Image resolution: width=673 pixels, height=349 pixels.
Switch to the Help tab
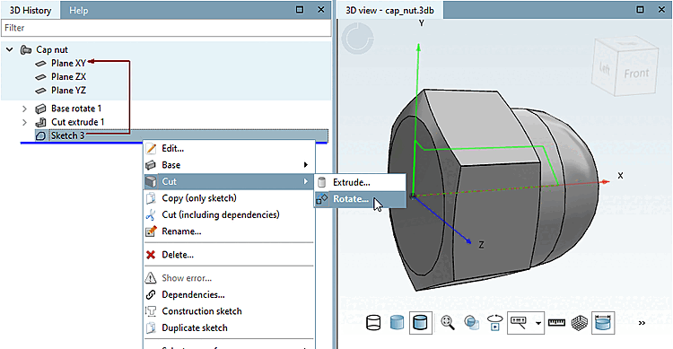point(79,10)
